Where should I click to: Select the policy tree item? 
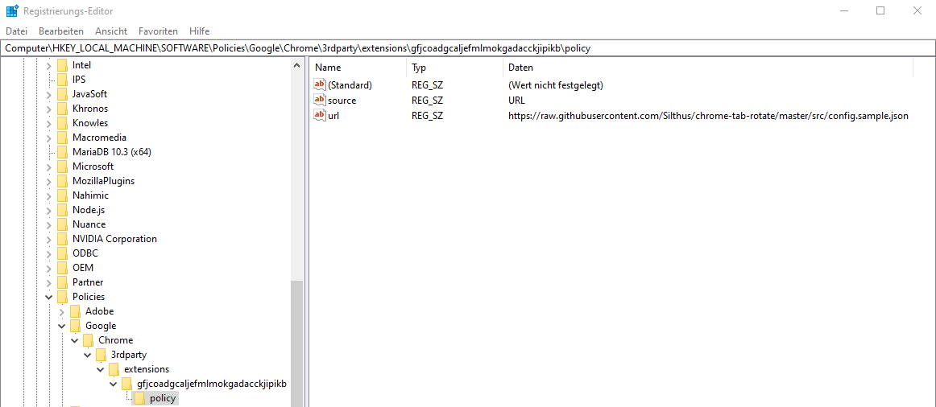(163, 398)
